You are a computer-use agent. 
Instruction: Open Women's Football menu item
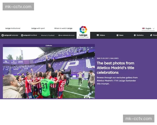coord(48,35)
